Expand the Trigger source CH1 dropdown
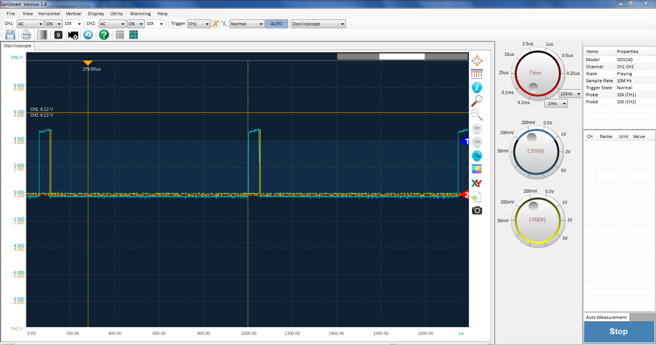Viewport: 656px width, 345px height. [x=198, y=24]
